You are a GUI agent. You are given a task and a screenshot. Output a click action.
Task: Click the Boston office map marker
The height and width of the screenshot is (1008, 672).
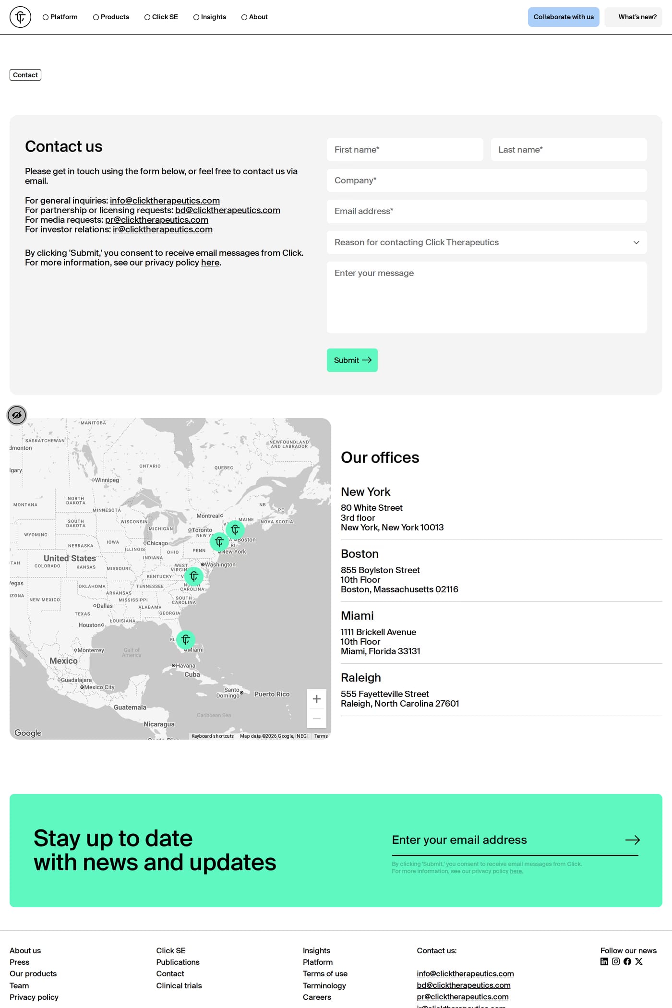pos(235,529)
